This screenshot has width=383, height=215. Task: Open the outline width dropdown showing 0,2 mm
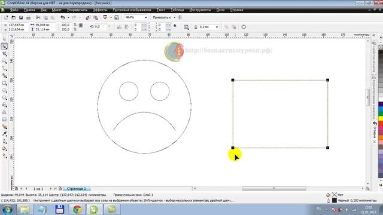point(217,27)
